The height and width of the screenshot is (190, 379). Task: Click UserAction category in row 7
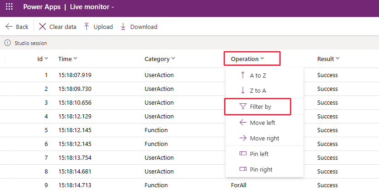(159, 157)
